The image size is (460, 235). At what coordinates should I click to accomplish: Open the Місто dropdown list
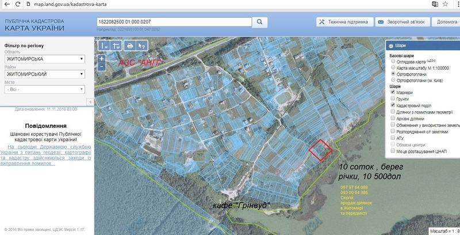[44, 90]
